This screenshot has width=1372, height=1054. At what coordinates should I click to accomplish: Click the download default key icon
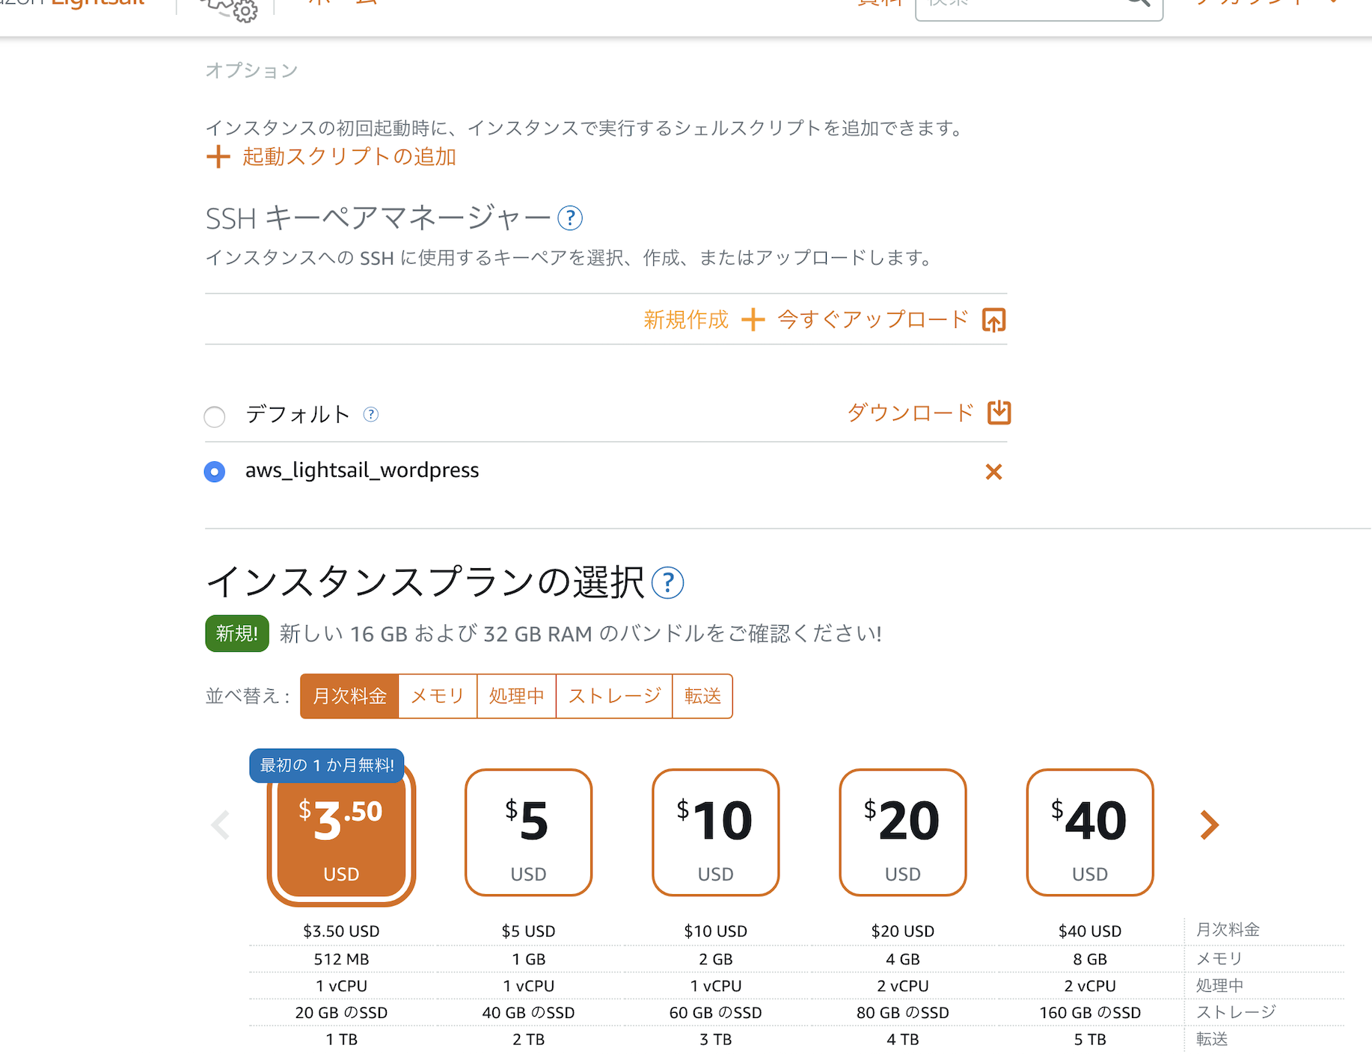[999, 413]
